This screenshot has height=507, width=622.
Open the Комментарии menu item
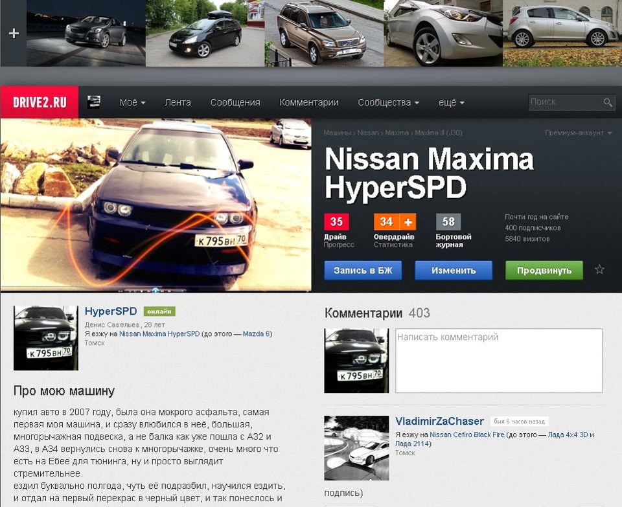[x=308, y=102]
